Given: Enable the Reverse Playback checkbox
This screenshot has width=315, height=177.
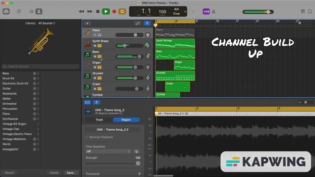Looking at the screenshot, I should (x=87, y=137).
